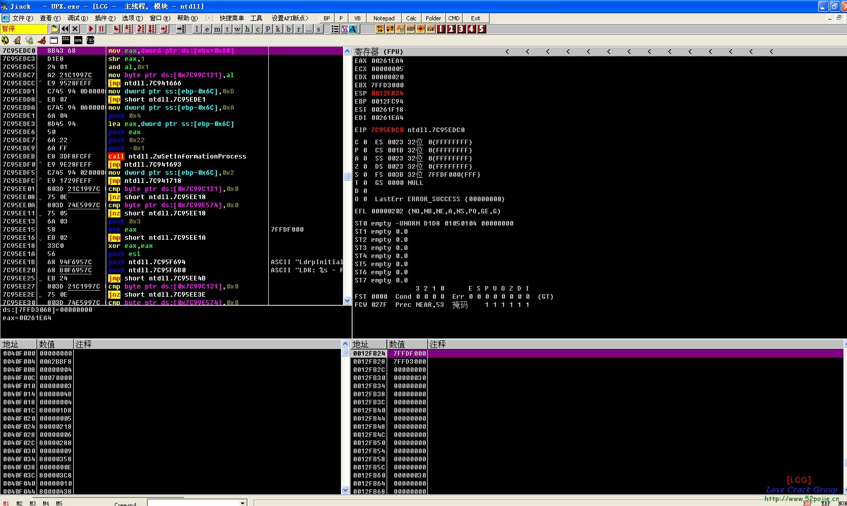Switch to M2 memory tab

[x=19, y=503]
